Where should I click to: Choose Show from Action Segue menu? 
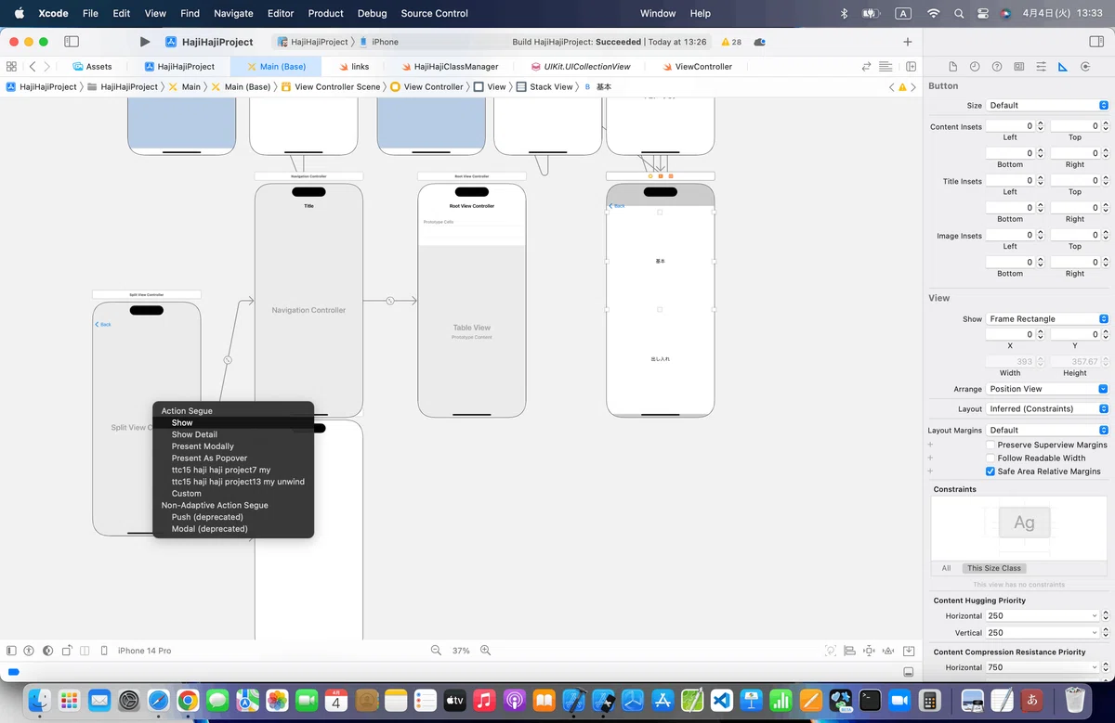233,422
